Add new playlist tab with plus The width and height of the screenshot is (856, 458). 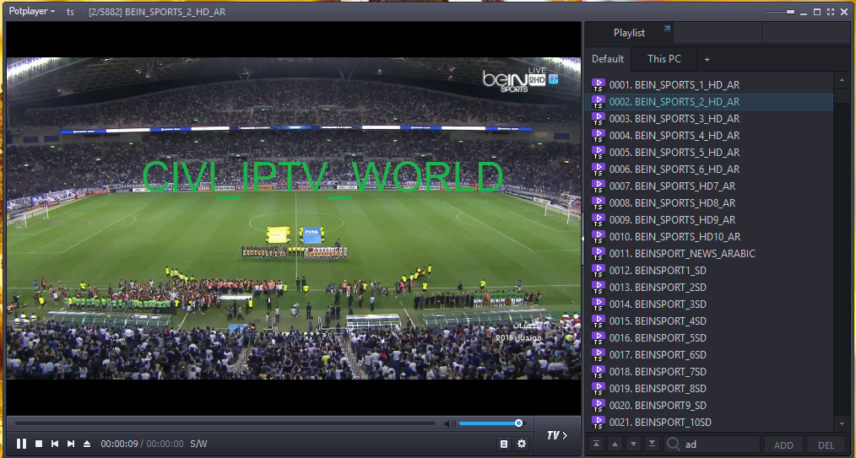pyautogui.click(x=707, y=59)
